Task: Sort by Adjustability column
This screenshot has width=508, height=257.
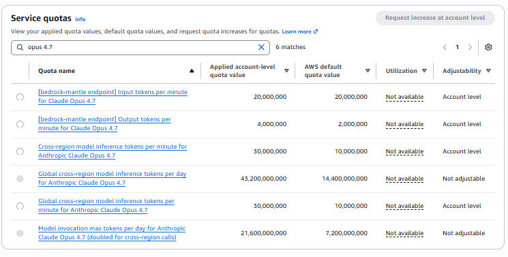Action: click(488, 71)
